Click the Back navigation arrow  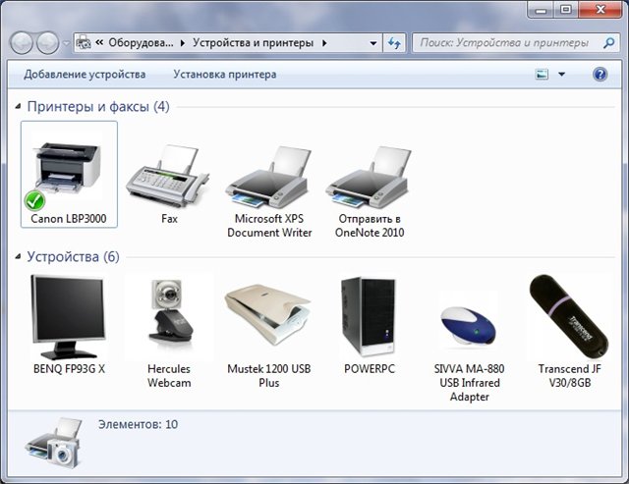[x=22, y=43]
